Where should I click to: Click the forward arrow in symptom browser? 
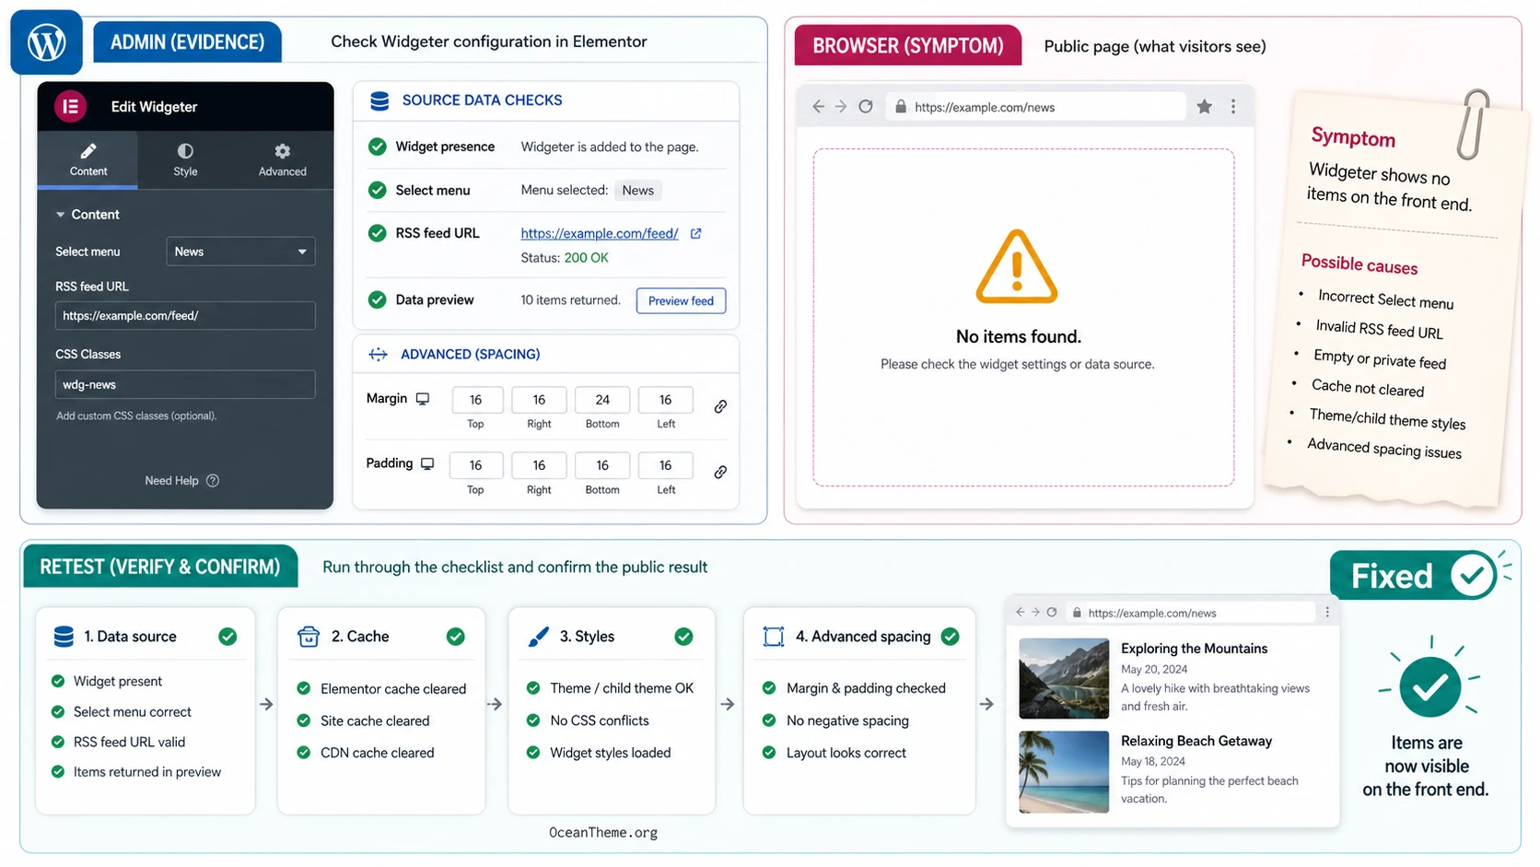click(x=841, y=107)
